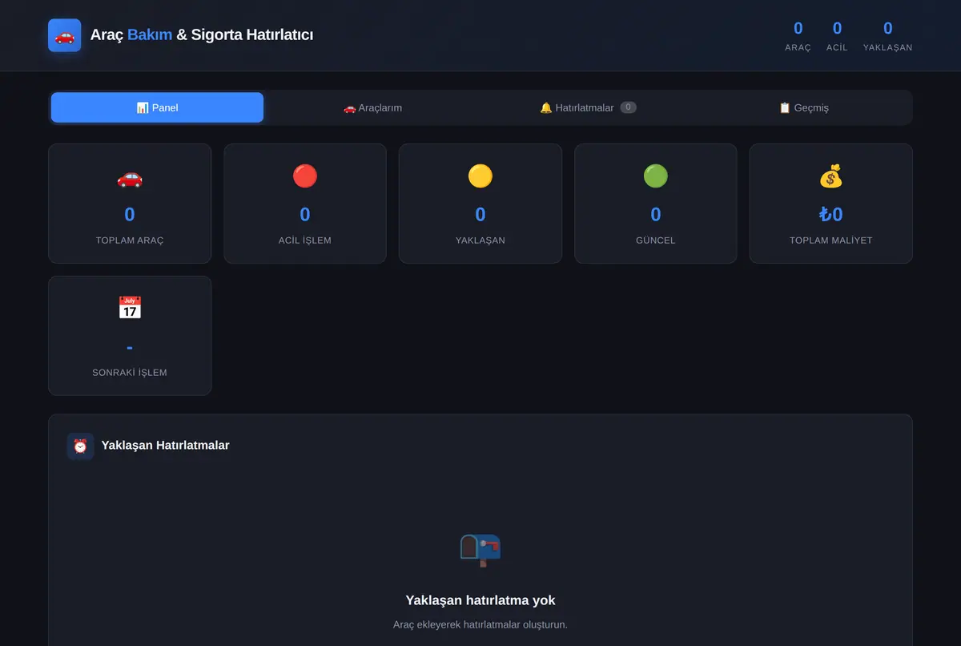Click the TOPLAM ARAÇ label
Image resolution: width=961 pixels, height=646 pixels.
[x=130, y=240]
